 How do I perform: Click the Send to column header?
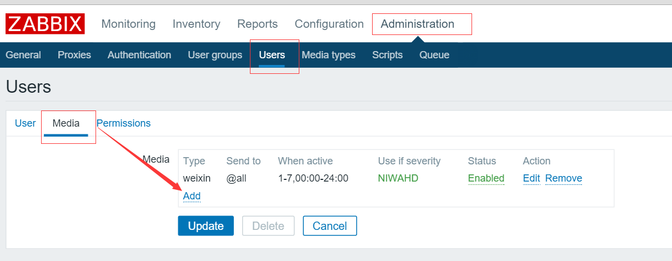point(243,161)
